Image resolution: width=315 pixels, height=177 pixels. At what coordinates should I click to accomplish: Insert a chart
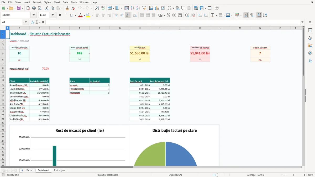point(157,8)
